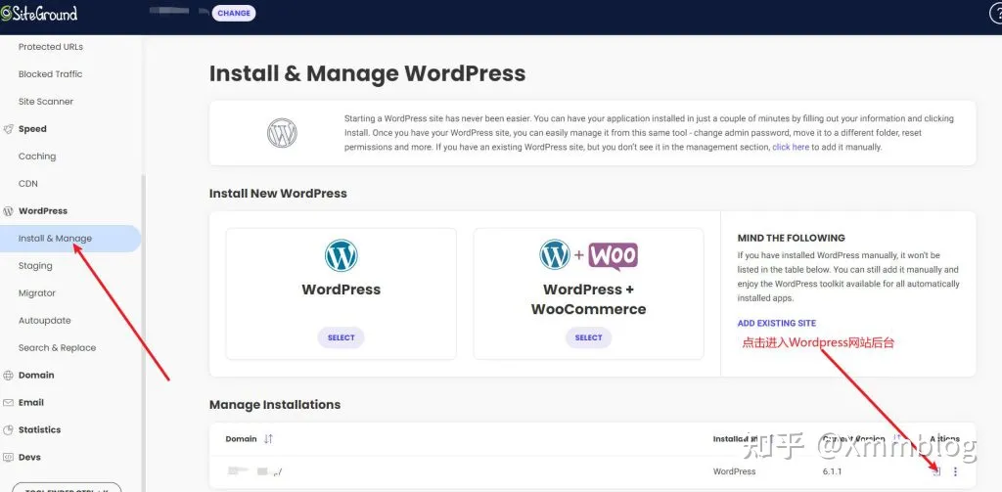Open Staging in sidebar
This screenshot has height=492, width=1002.
pyautogui.click(x=35, y=266)
